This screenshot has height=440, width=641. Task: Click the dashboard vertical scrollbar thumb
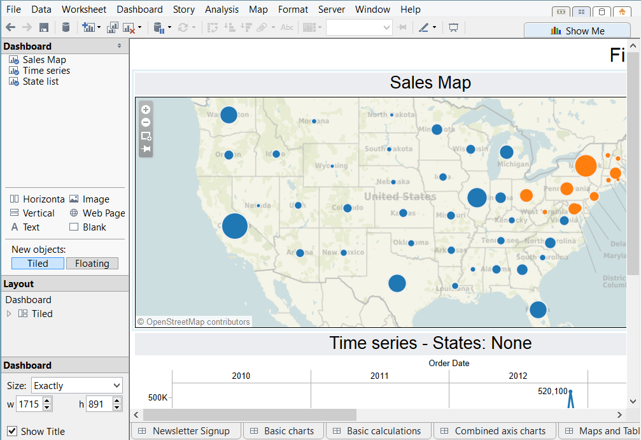633,163
